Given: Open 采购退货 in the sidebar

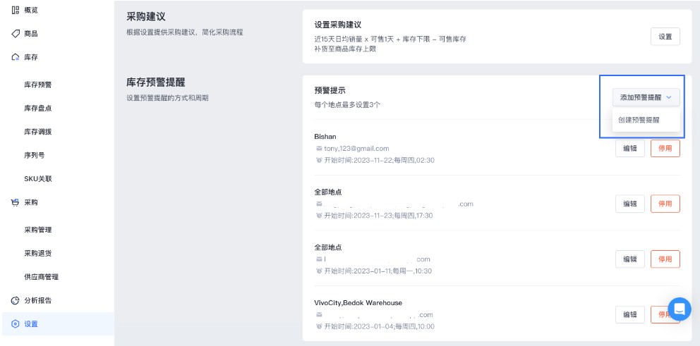Looking at the screenshot, I should 38,253.
